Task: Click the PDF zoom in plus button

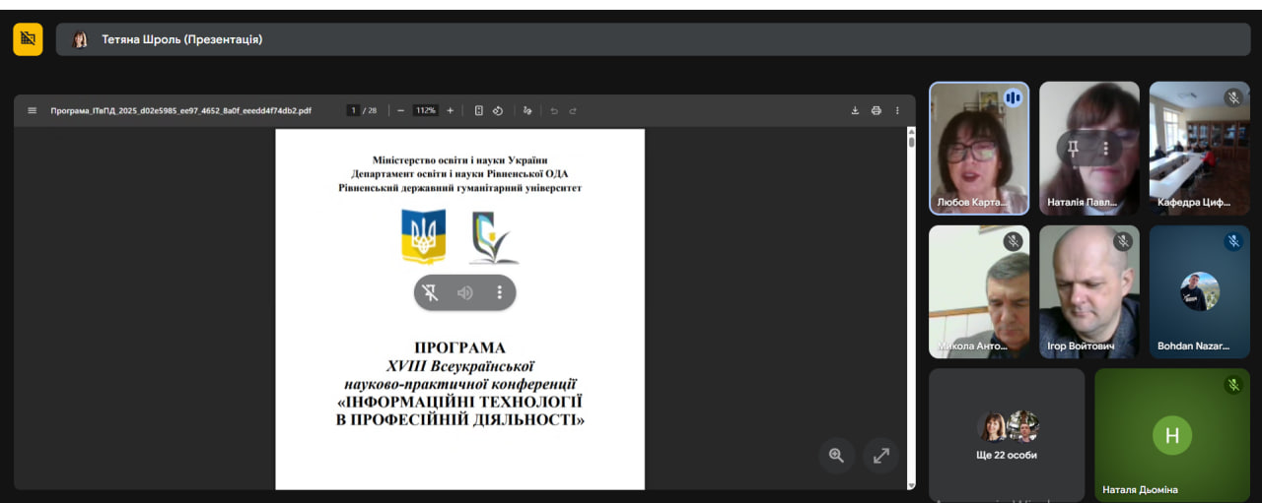Action: 451,110
